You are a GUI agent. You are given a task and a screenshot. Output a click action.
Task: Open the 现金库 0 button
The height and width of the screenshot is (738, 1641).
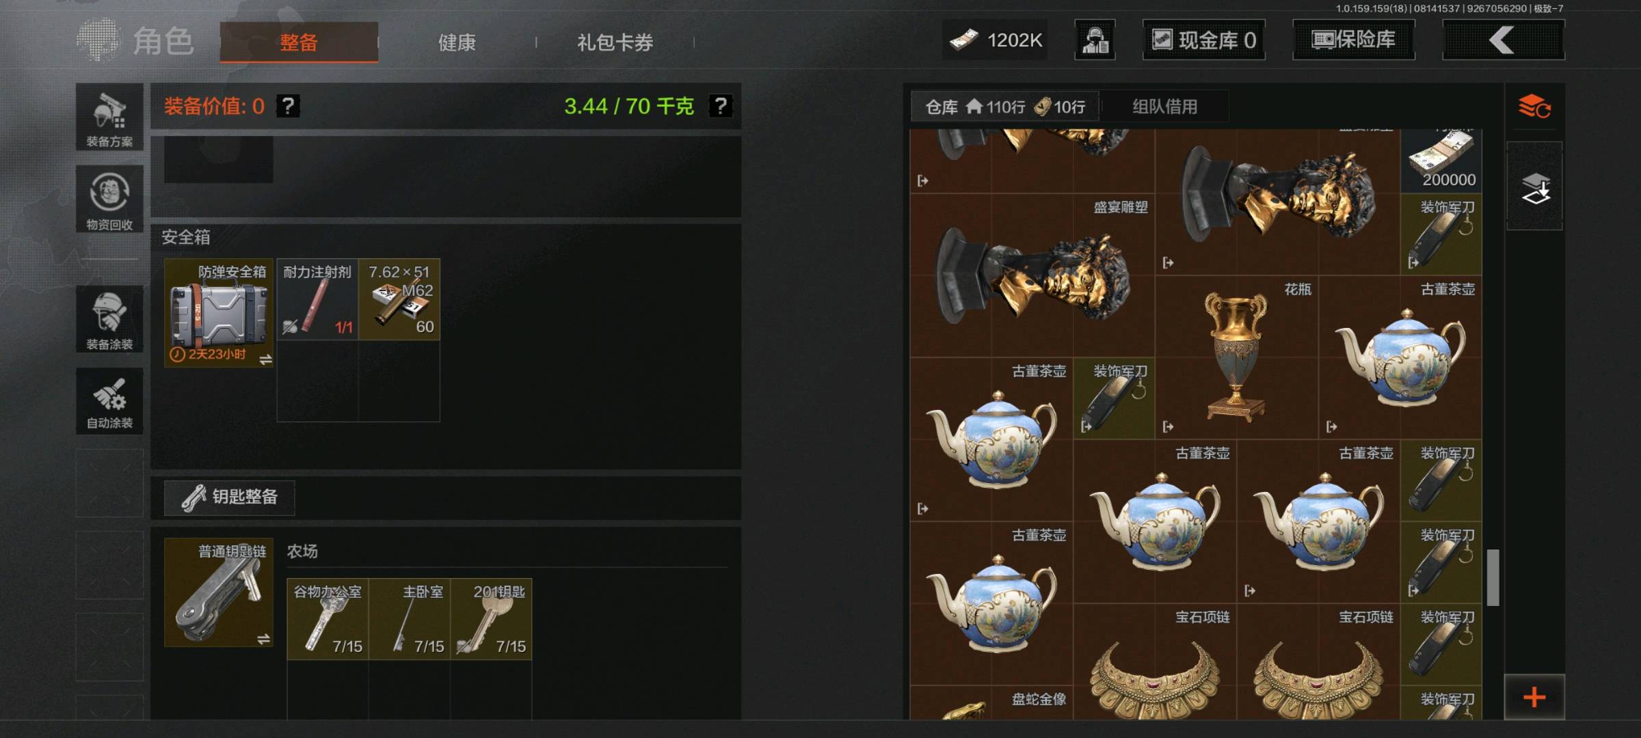coord(1203,40)
